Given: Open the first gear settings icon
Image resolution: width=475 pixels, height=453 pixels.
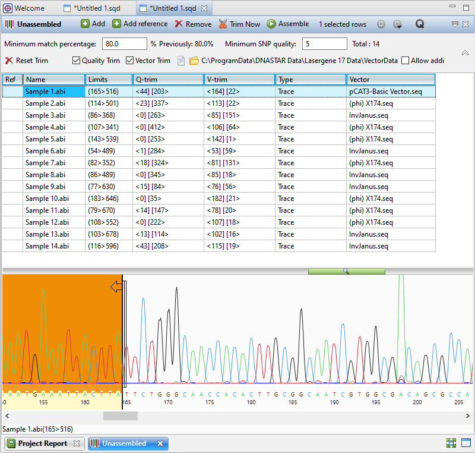Looking at the screenshot, I should [381, 24].
